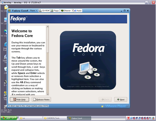Click the gray volume-like tray icon
This screenshot has width=156, height=121.
coord(150,118)
